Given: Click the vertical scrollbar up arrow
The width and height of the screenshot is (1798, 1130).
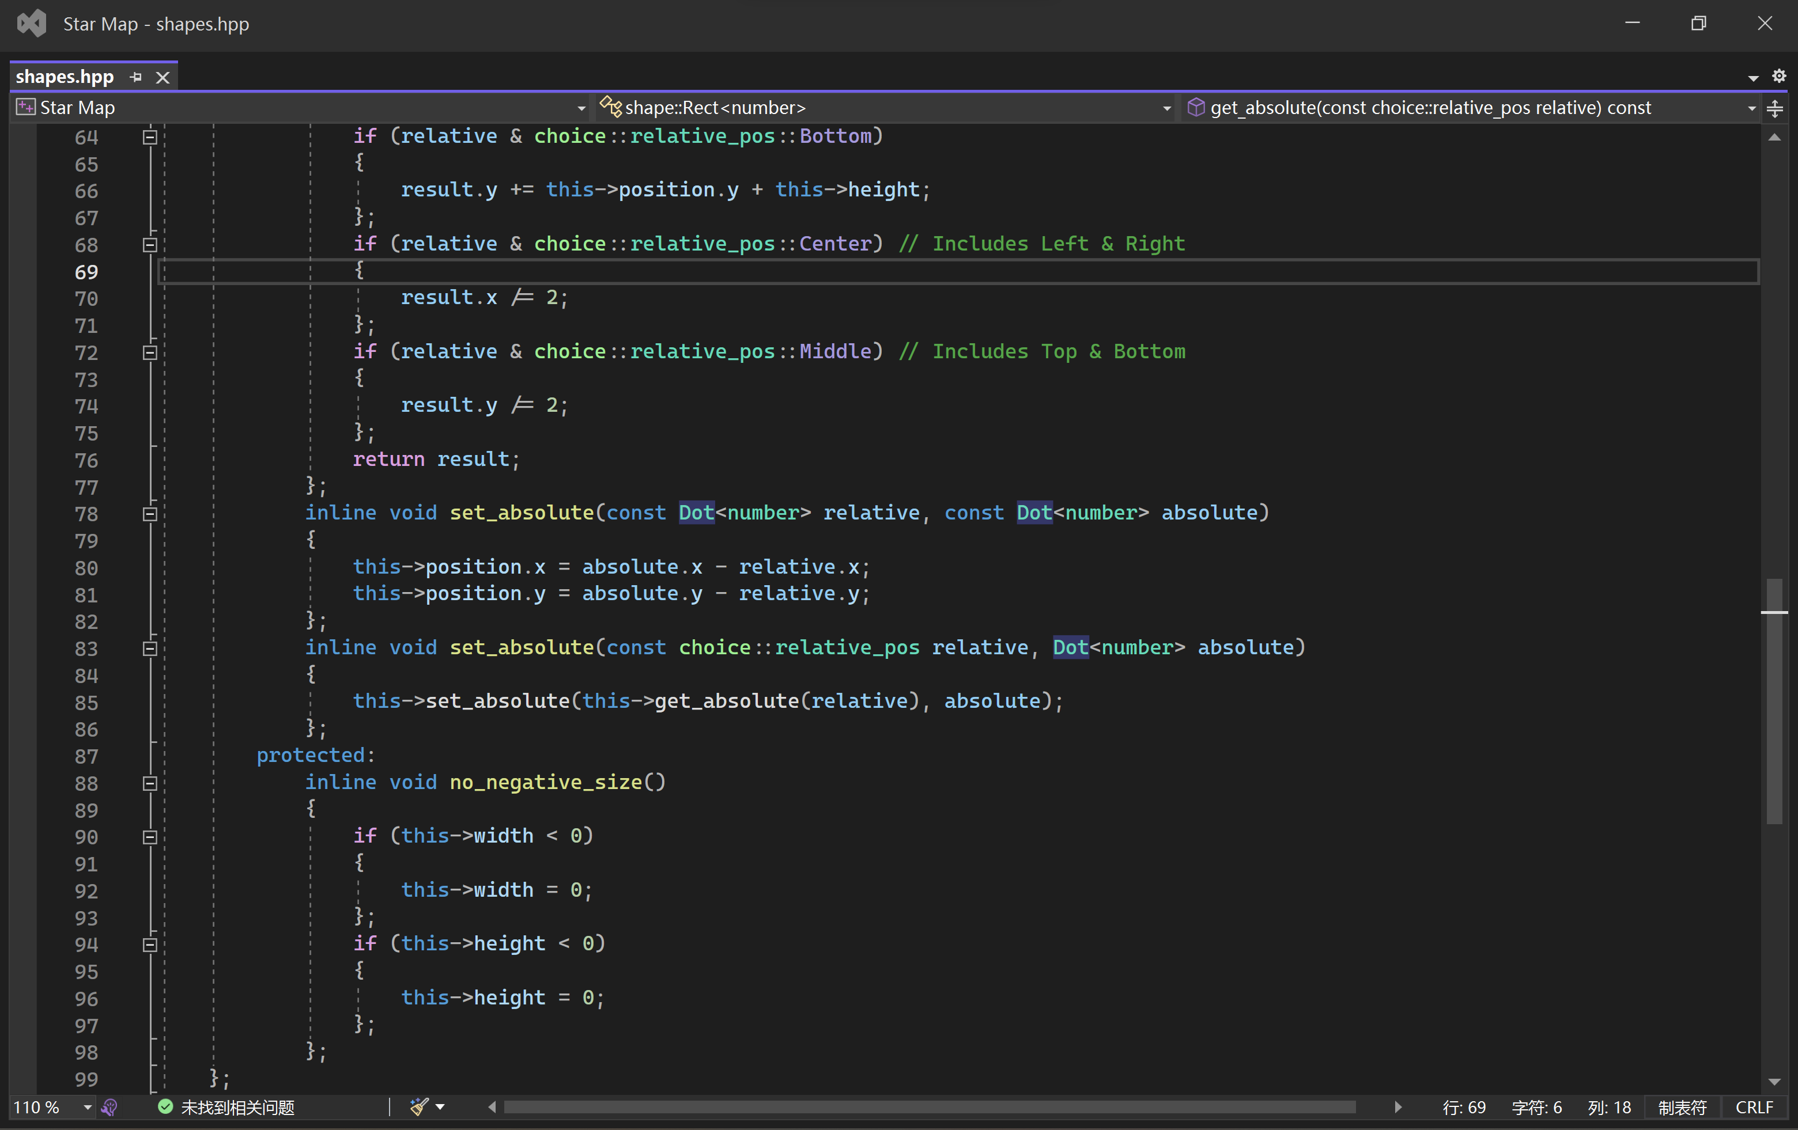Looking at the screenshot, I should click(1775, 137).
